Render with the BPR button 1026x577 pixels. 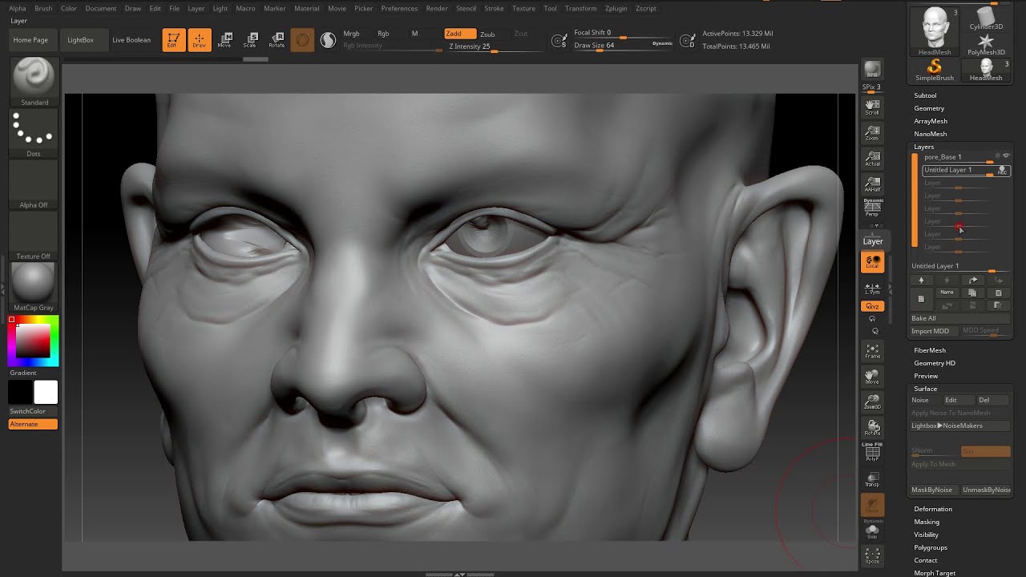point(872,71)
